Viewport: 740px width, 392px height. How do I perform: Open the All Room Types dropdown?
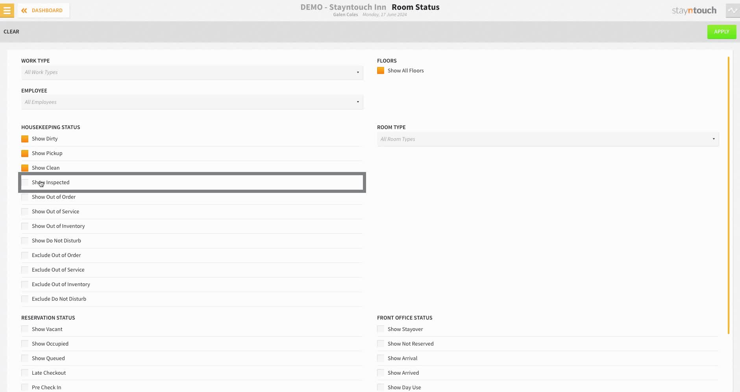tap(548, 139)
